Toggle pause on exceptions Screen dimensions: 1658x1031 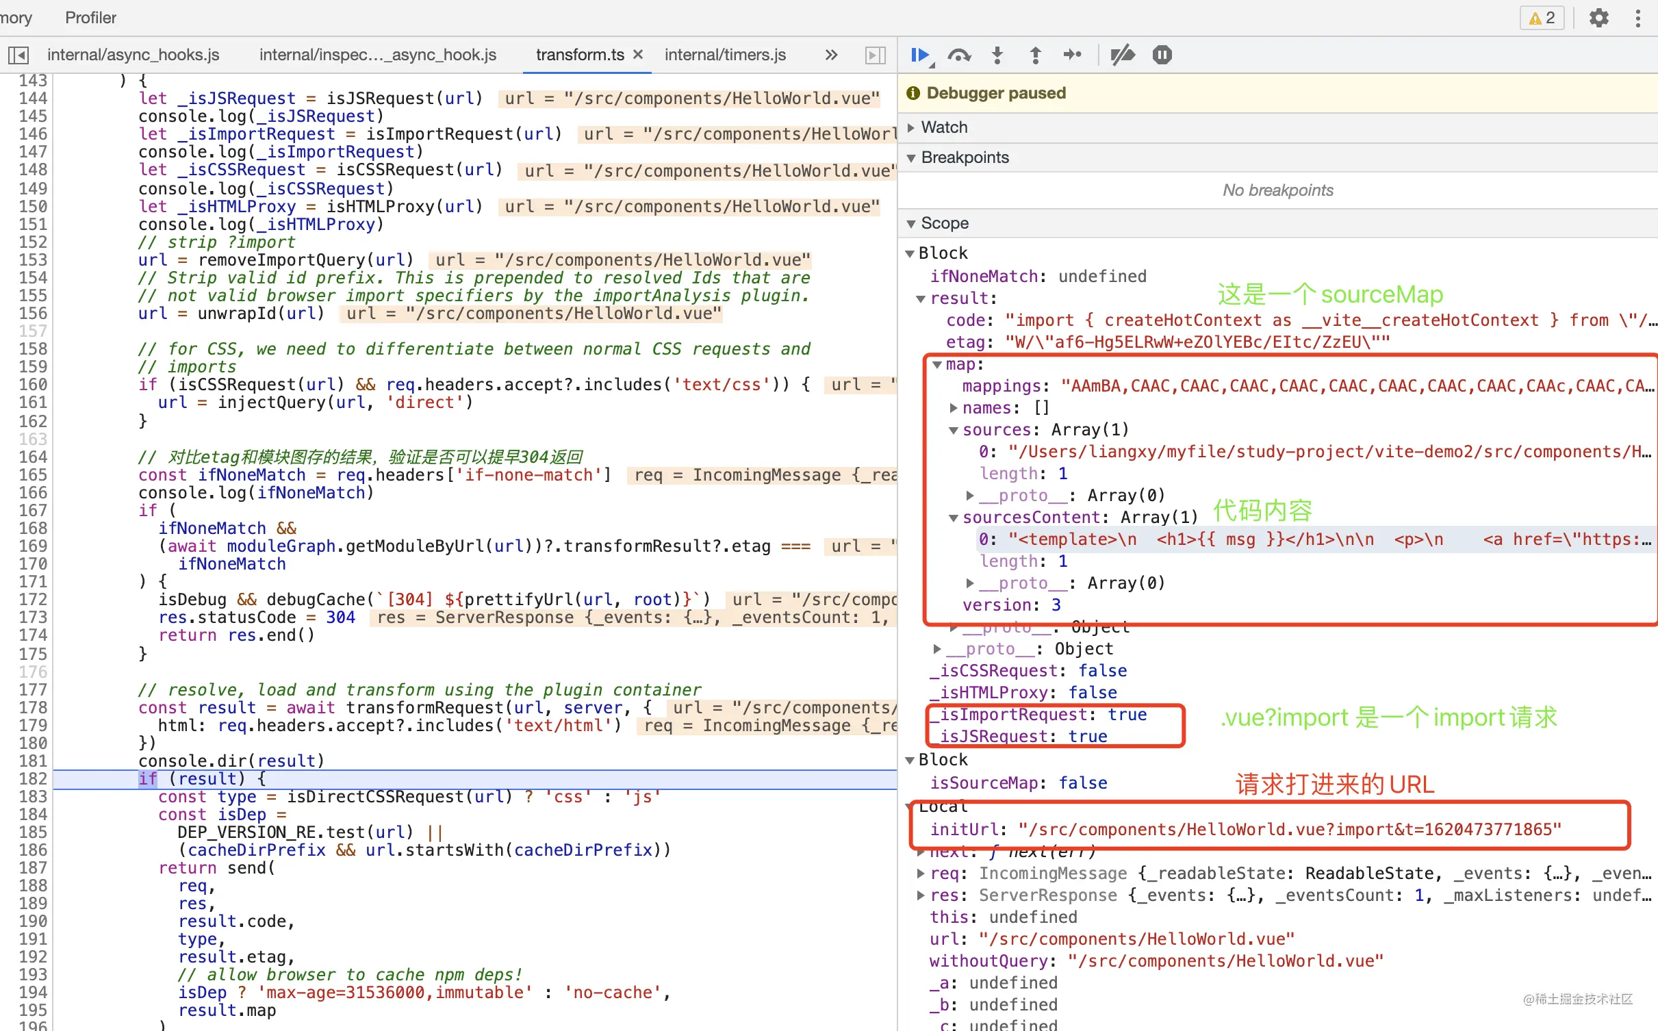(x=1162, y=55)
